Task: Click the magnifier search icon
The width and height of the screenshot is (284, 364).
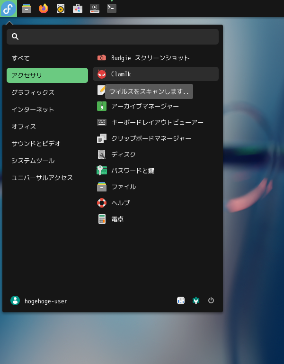Action: pos(15,36)
